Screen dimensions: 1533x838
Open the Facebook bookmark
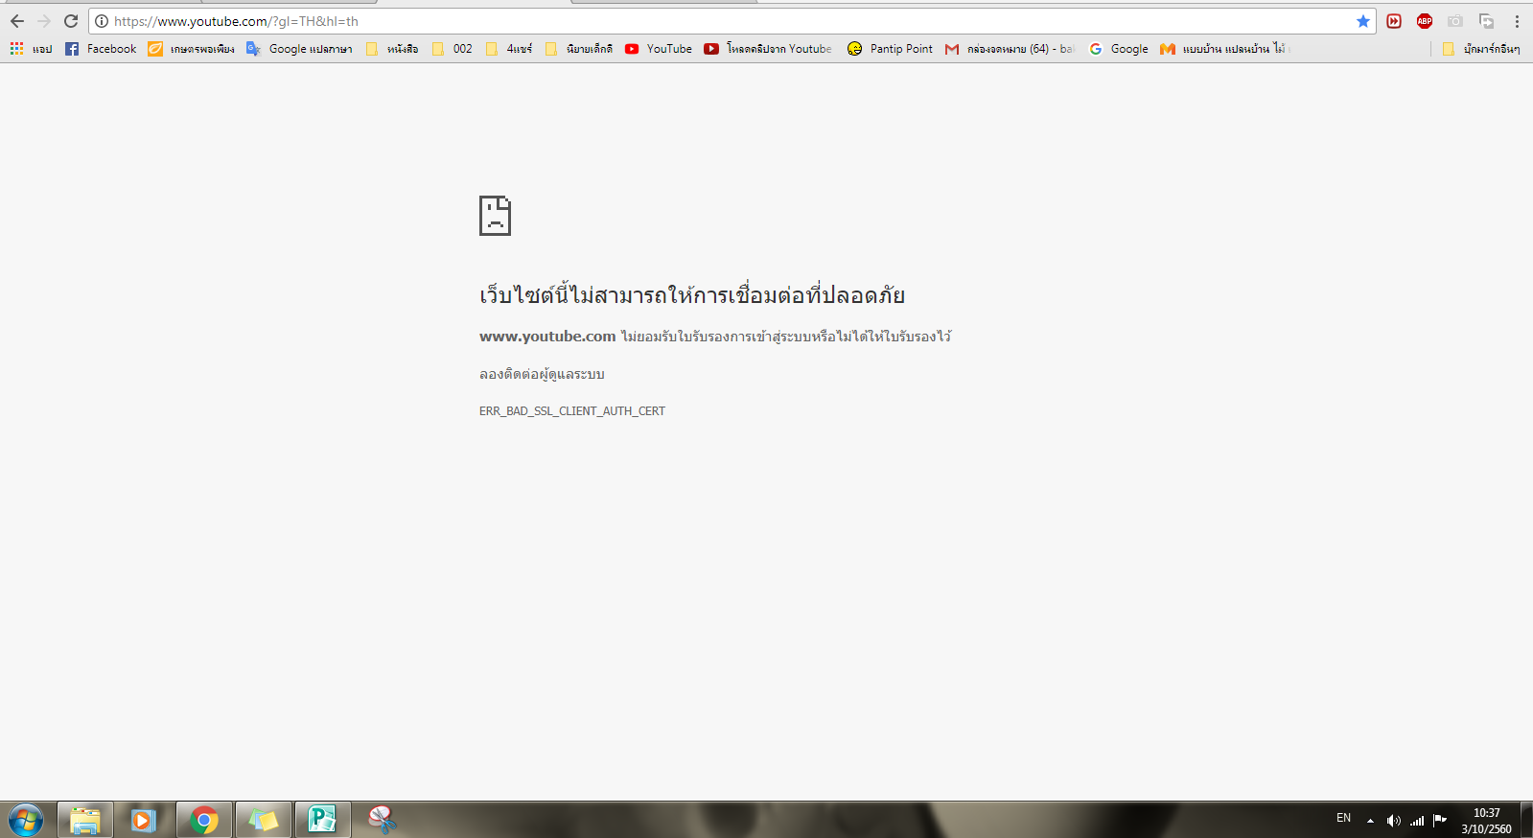click(x=101, y=49)
